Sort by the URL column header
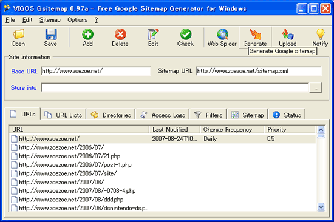Screen dimensions: 334x222 tap(79, 129)
